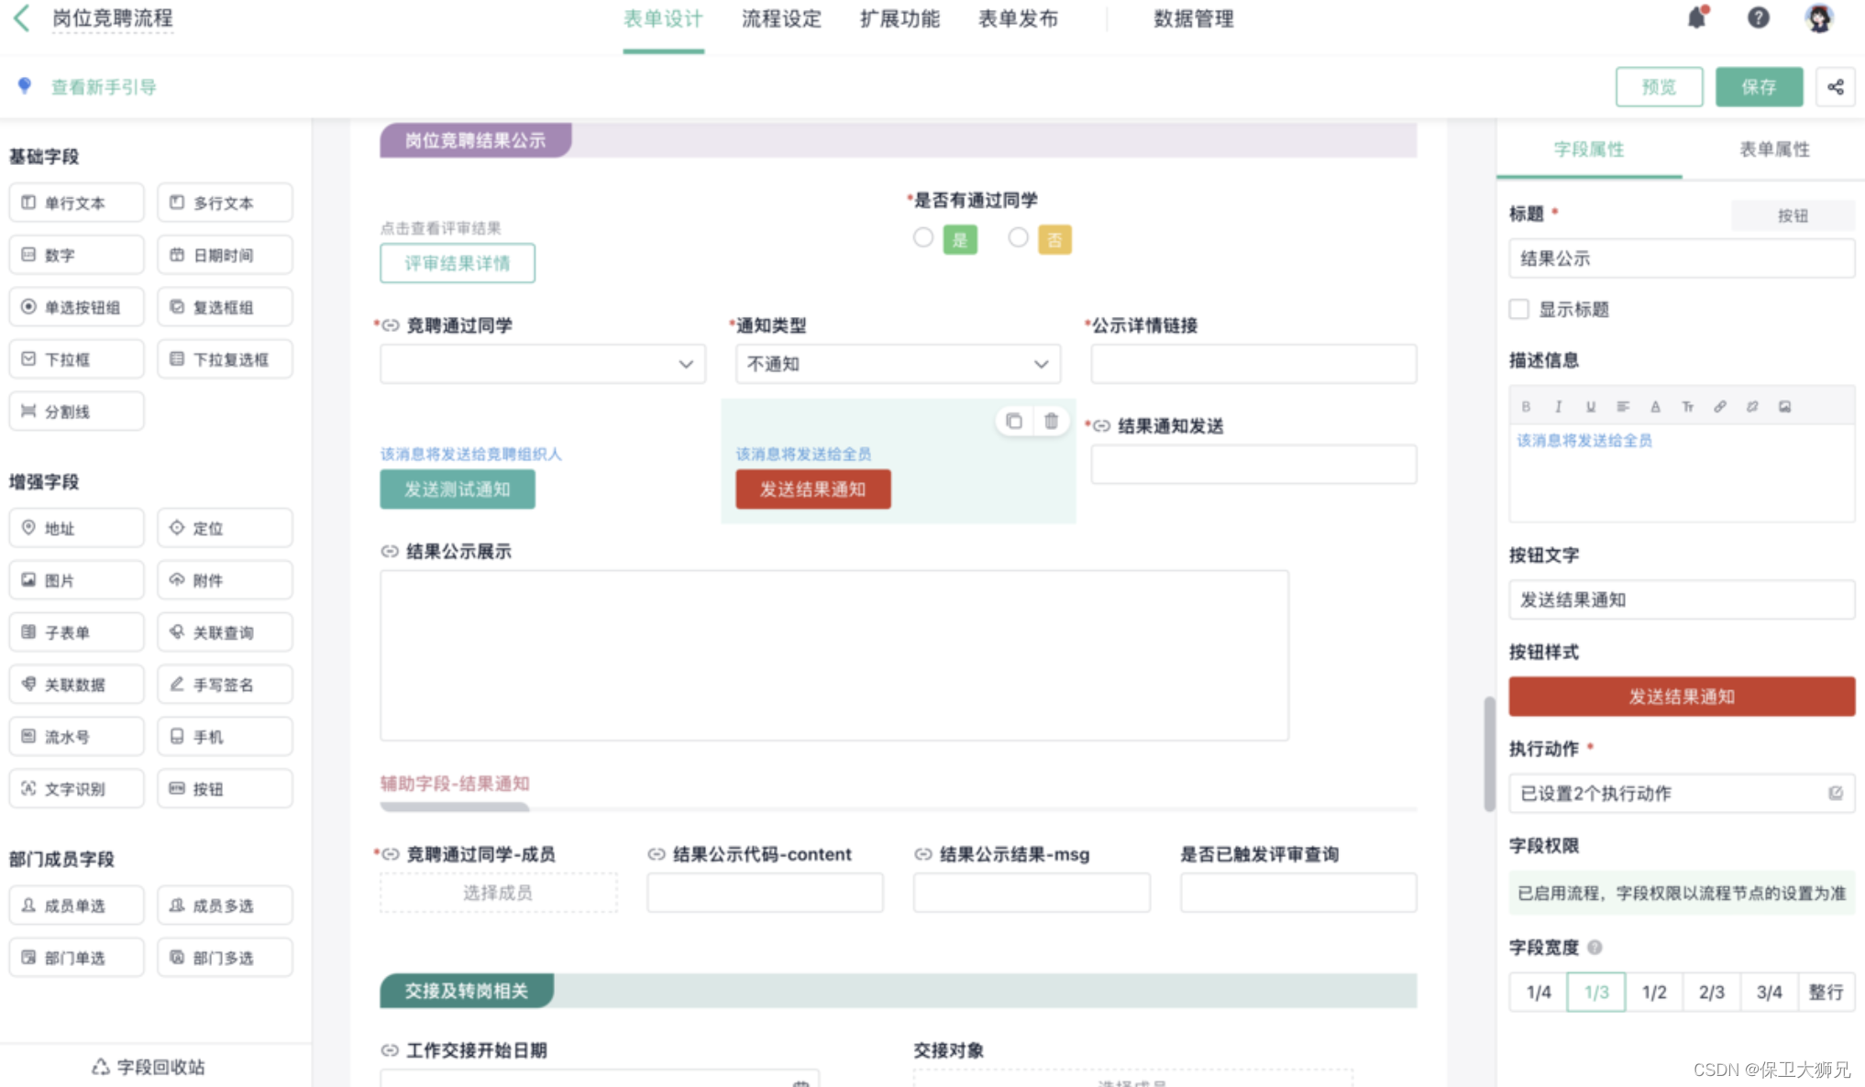The width and height of the screenshot is (1865, 1087).
Task: Select the 否 radio option
Action: tap(1018, 238)
